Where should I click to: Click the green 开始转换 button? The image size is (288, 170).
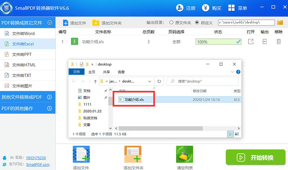point(256,157)
